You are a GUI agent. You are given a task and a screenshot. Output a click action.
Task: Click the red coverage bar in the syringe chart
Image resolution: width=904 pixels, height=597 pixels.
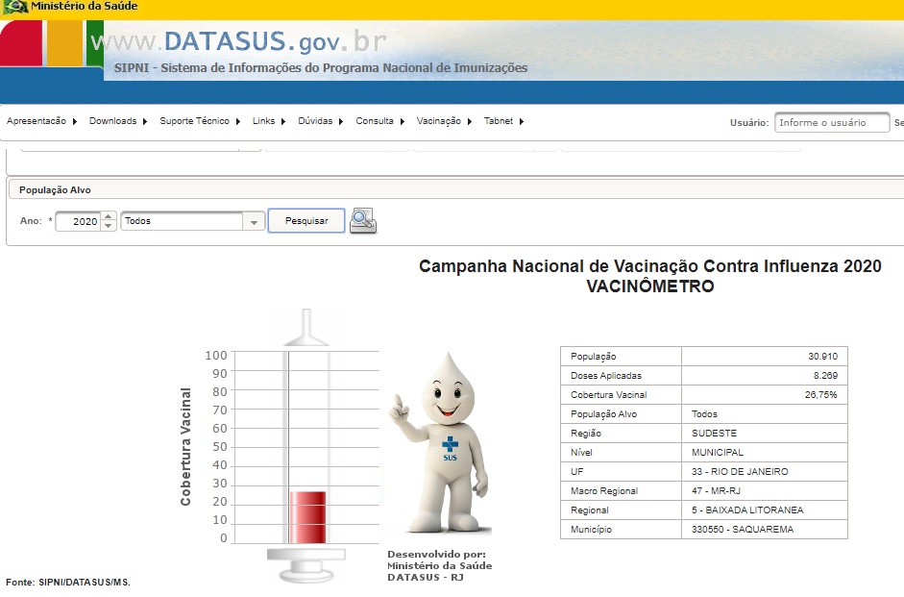coord(307,517)
